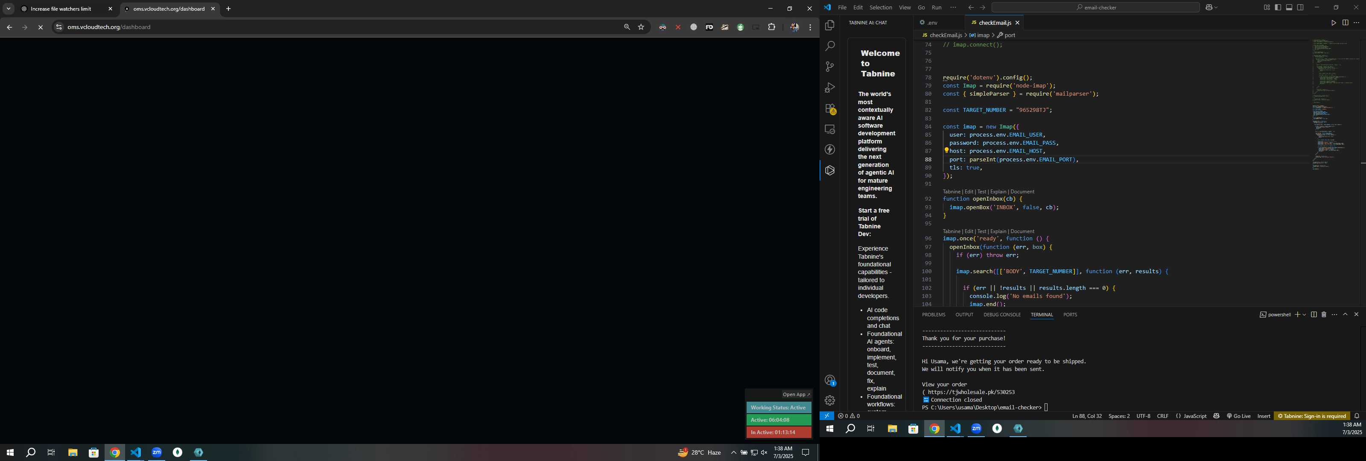This screenshot has width=1366, height=461.
Task: Show errors and warnings count in status bar
Action: [x=849, y=416]
